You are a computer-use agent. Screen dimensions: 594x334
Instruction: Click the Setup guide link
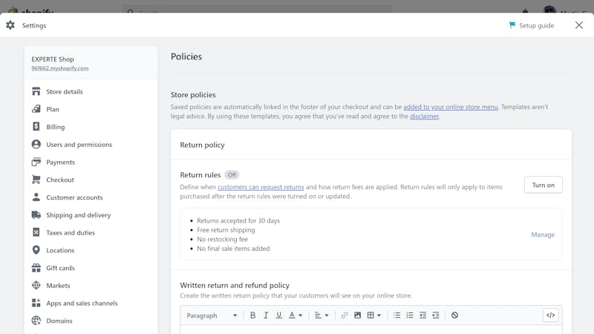pos(536,25)
